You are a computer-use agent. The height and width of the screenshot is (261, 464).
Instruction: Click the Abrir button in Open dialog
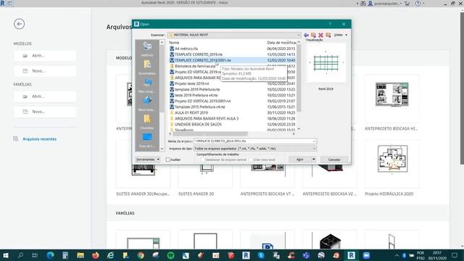[299, 159]
